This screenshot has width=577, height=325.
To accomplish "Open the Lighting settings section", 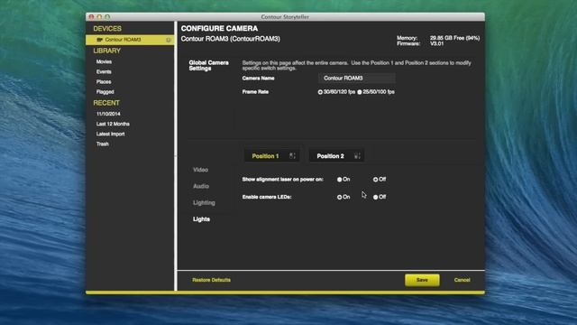I will pyautogui.click(x=204, y=202).
